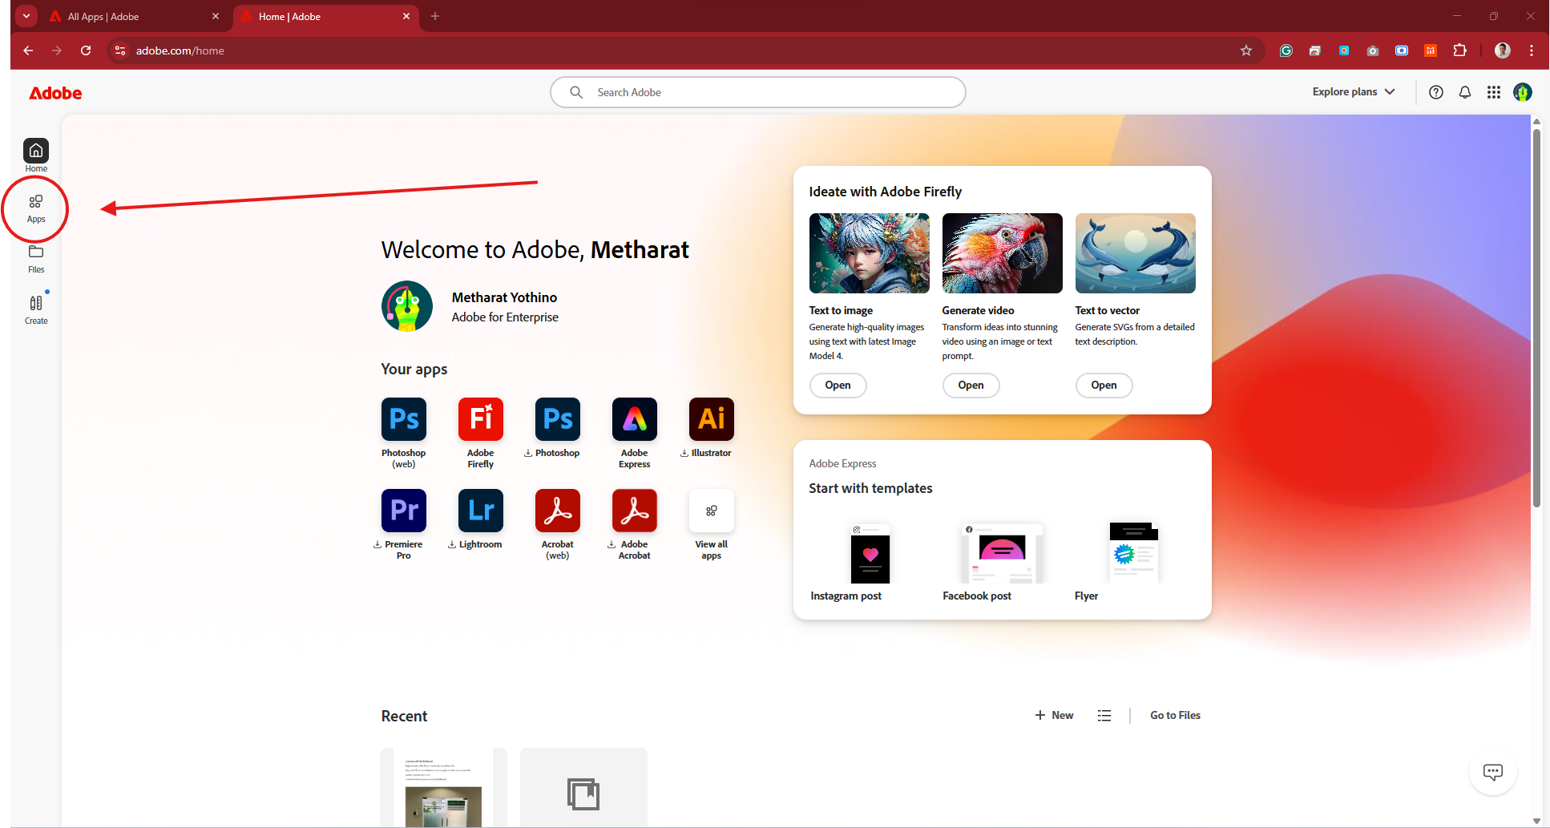This screenshot has width=1550, height=828.
Task: Open Generate video feature
Action: click(971, 386)
